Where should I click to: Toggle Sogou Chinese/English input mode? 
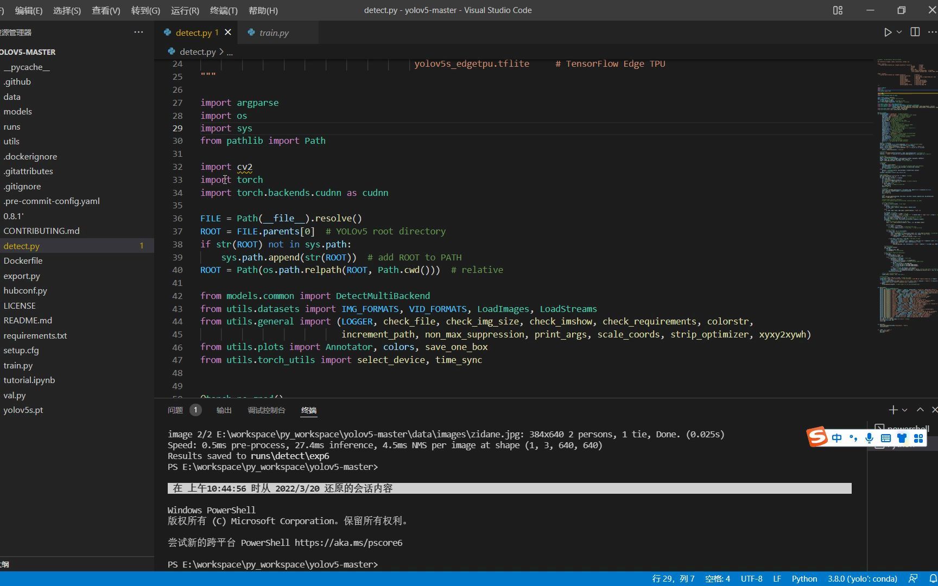[836, 438]
